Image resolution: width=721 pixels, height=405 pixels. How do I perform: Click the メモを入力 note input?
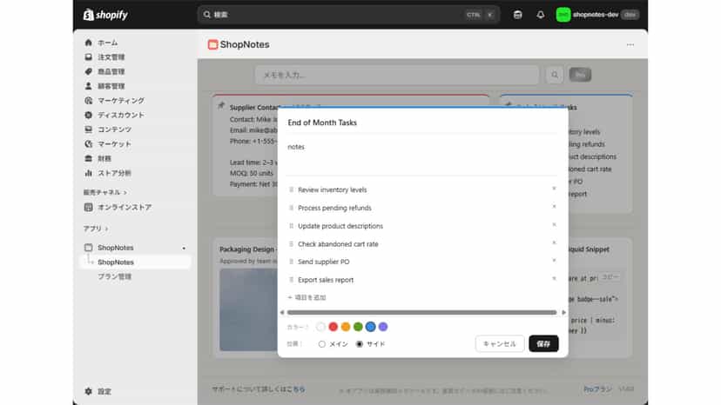[397, 75]
